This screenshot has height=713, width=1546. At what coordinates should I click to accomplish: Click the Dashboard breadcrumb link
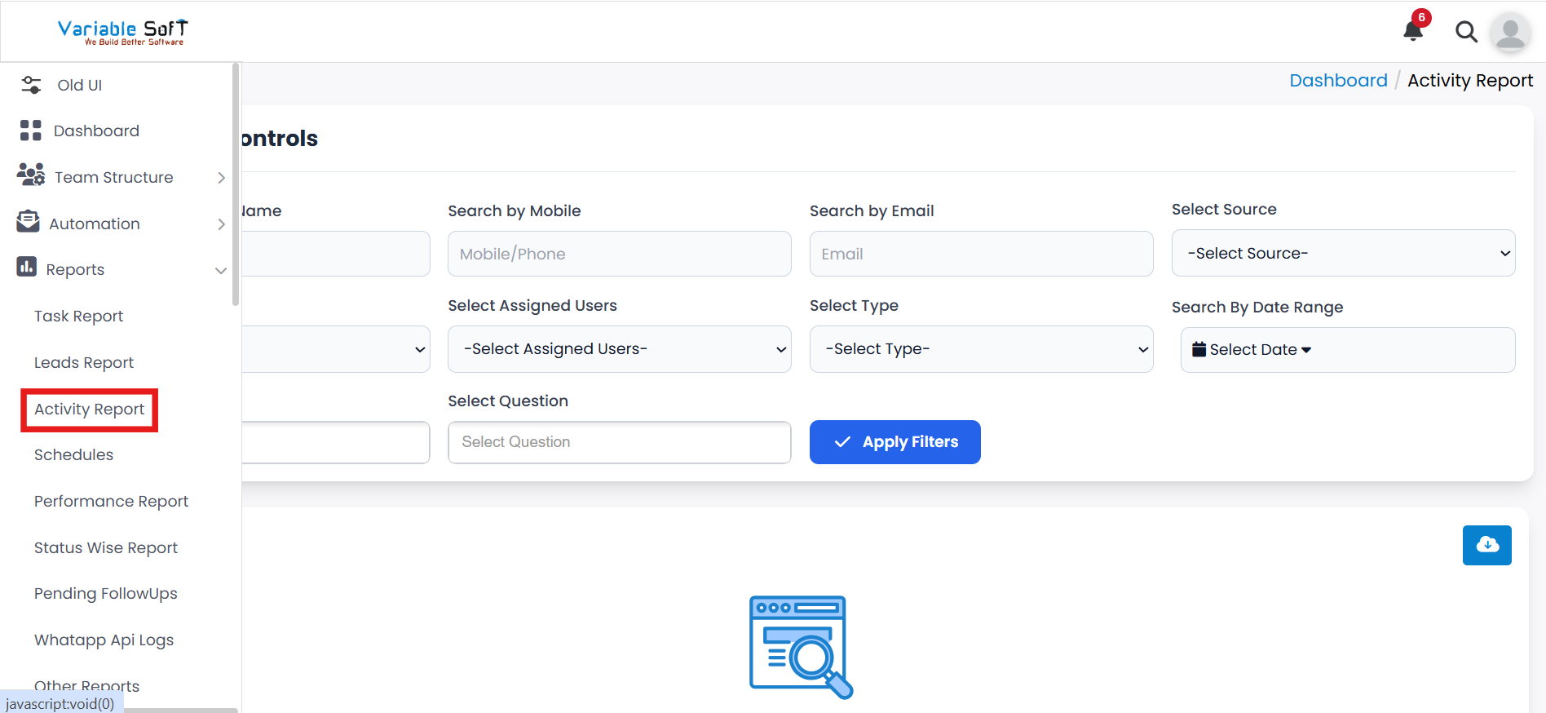1337,81
